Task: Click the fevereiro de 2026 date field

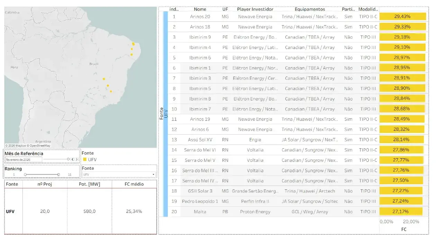Action: pos(24,159)
